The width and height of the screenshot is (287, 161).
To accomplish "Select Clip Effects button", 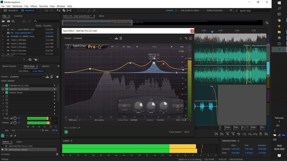I will (x=23, y=71).
